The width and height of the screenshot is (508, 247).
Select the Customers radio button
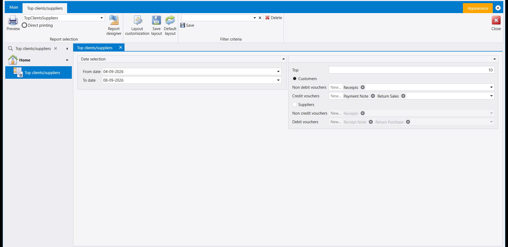tap(295, 78)
